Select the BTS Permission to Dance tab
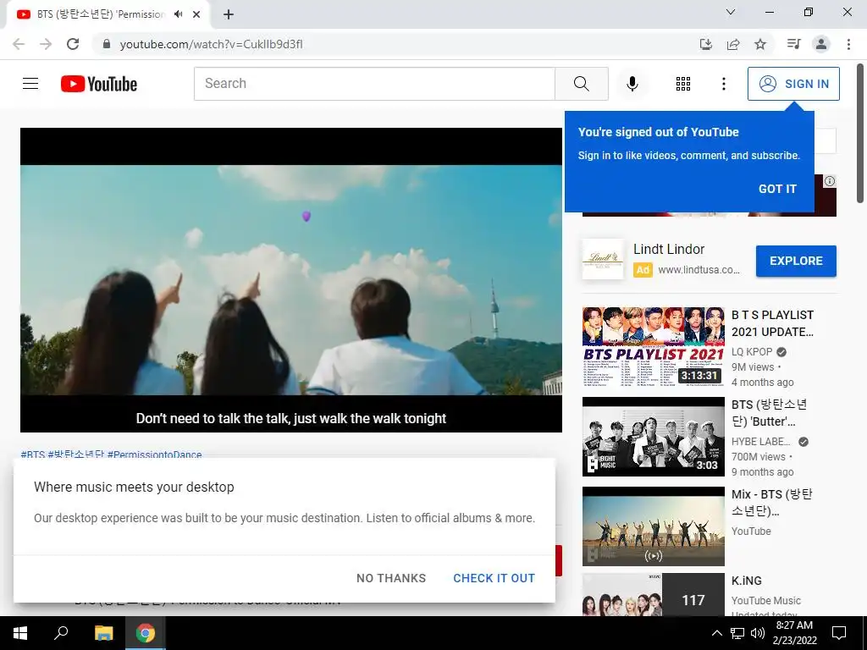Viewport: 867px width, 650px height. click(100, 14)
